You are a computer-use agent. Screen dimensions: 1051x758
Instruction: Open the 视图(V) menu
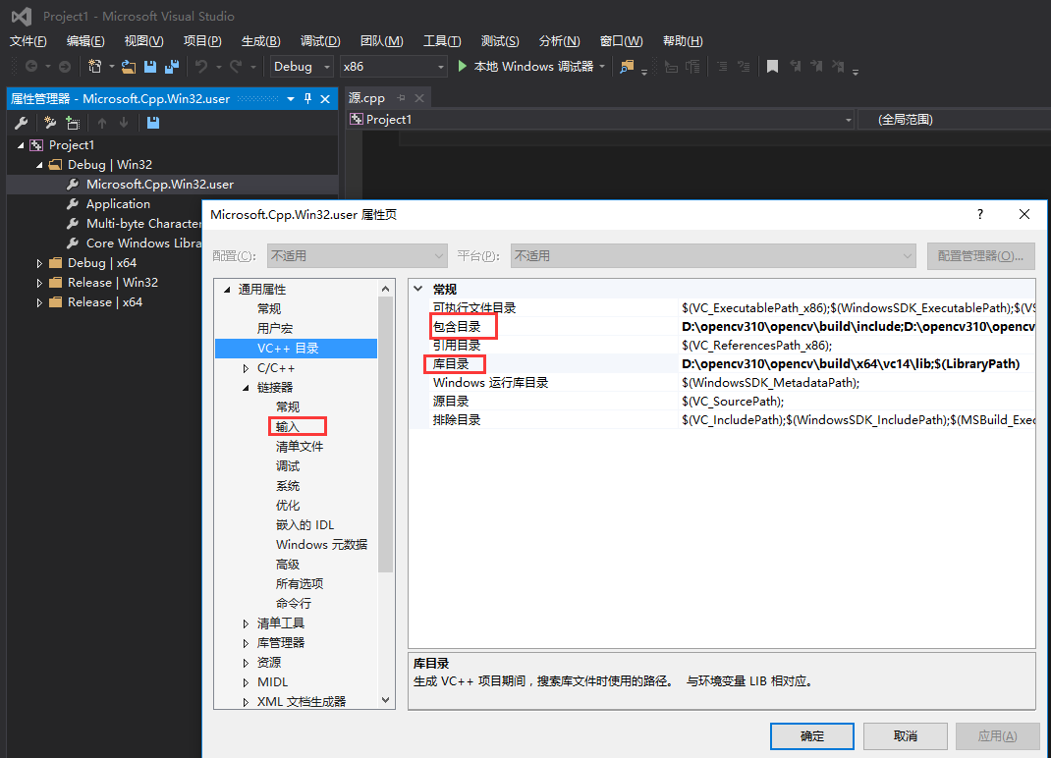144,41
